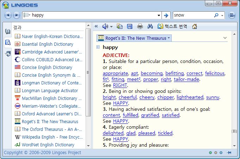Viewport: 240px width, 159px height.
Task: Save the entry with the floppy disk icon
Action: 130,26
